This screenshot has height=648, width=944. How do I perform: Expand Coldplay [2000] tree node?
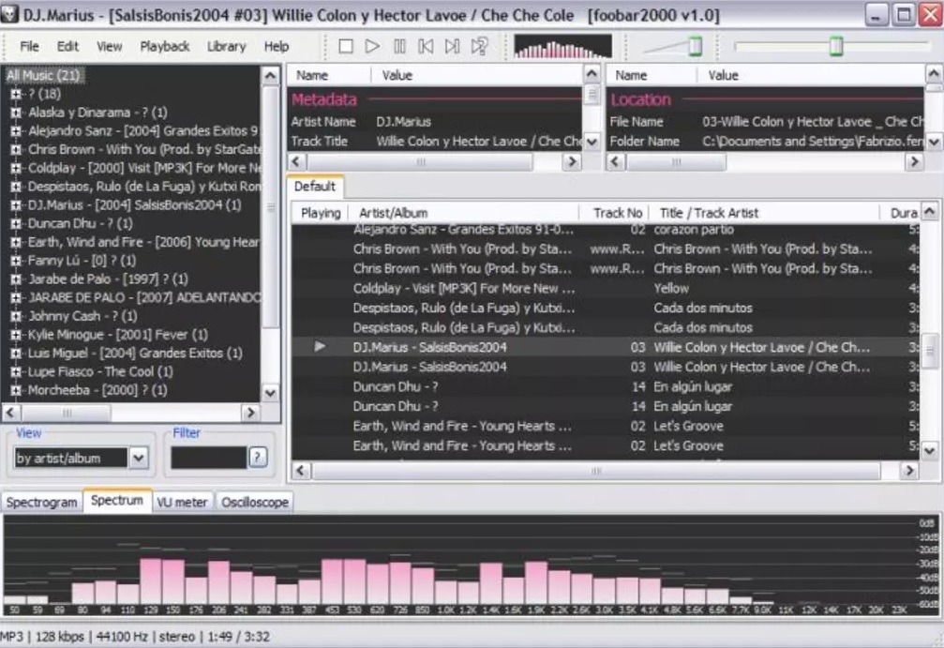coord(16,168)
